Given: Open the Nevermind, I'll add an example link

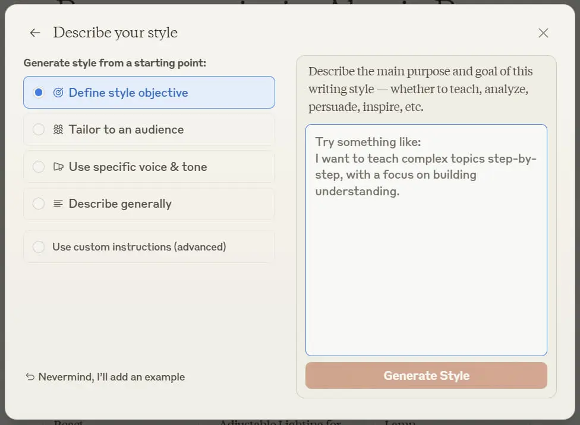Looking at the screenshot, I should click(111, 377).
